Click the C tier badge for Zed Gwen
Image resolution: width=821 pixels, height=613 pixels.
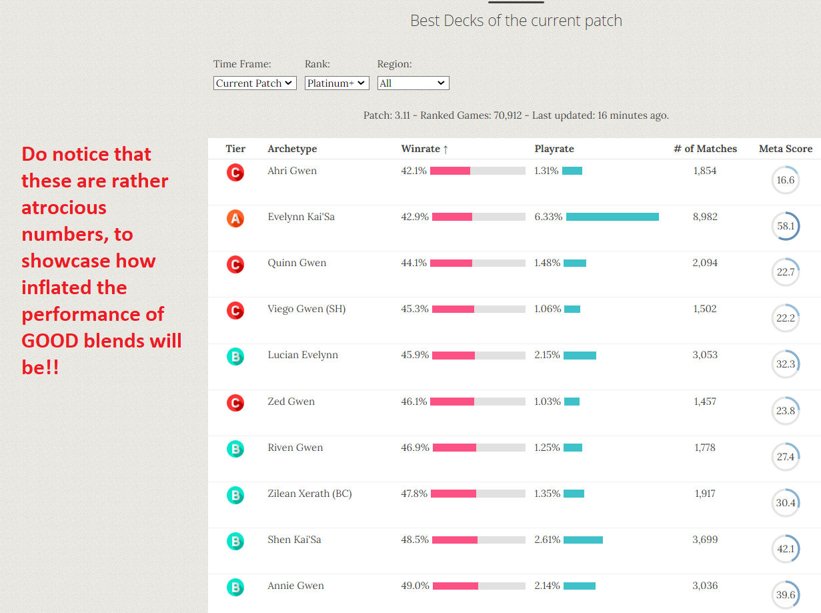235,403
